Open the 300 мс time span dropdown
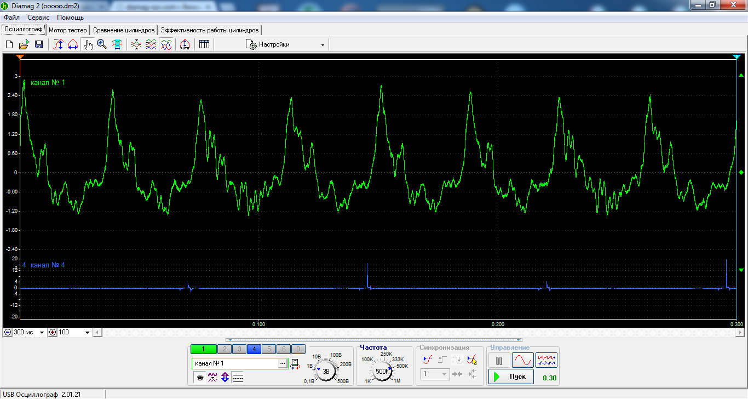The image size is (748, 399). (42, 333)
